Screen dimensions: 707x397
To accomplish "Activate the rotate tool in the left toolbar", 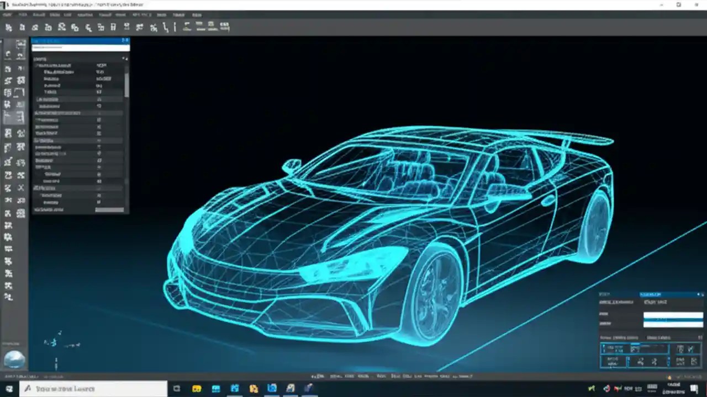I will [8, 80].
